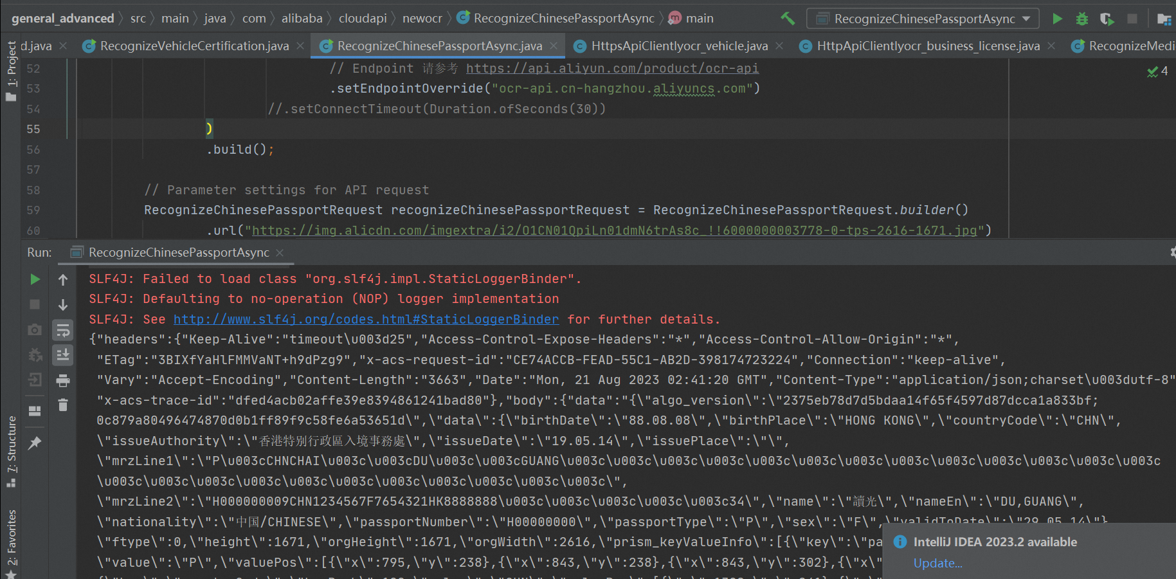Image resolution: width=1176 pixels, height=579 pixels.
Task: Click the setEndpointOverride line in editor
Action: click(545, 88)
